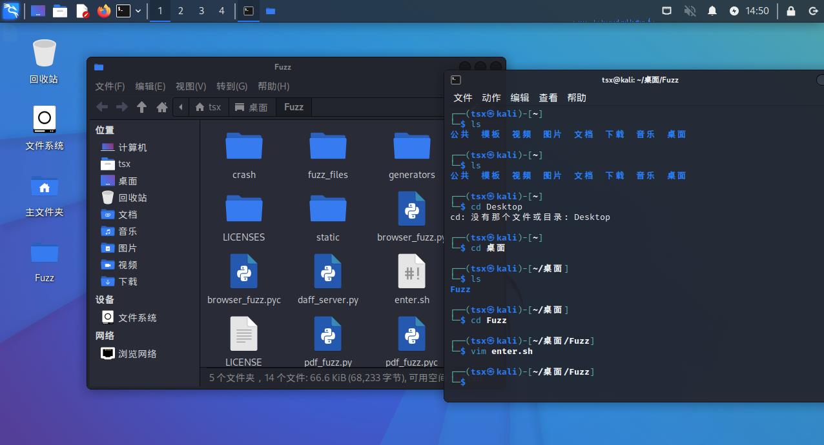The image size is (824, 445).
Task: Switch to workspace 2
Action: tap(181, 11)
